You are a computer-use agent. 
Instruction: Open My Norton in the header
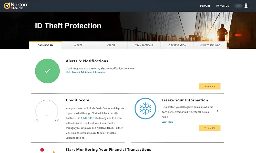pyautogui.click(x=222, y=6)
